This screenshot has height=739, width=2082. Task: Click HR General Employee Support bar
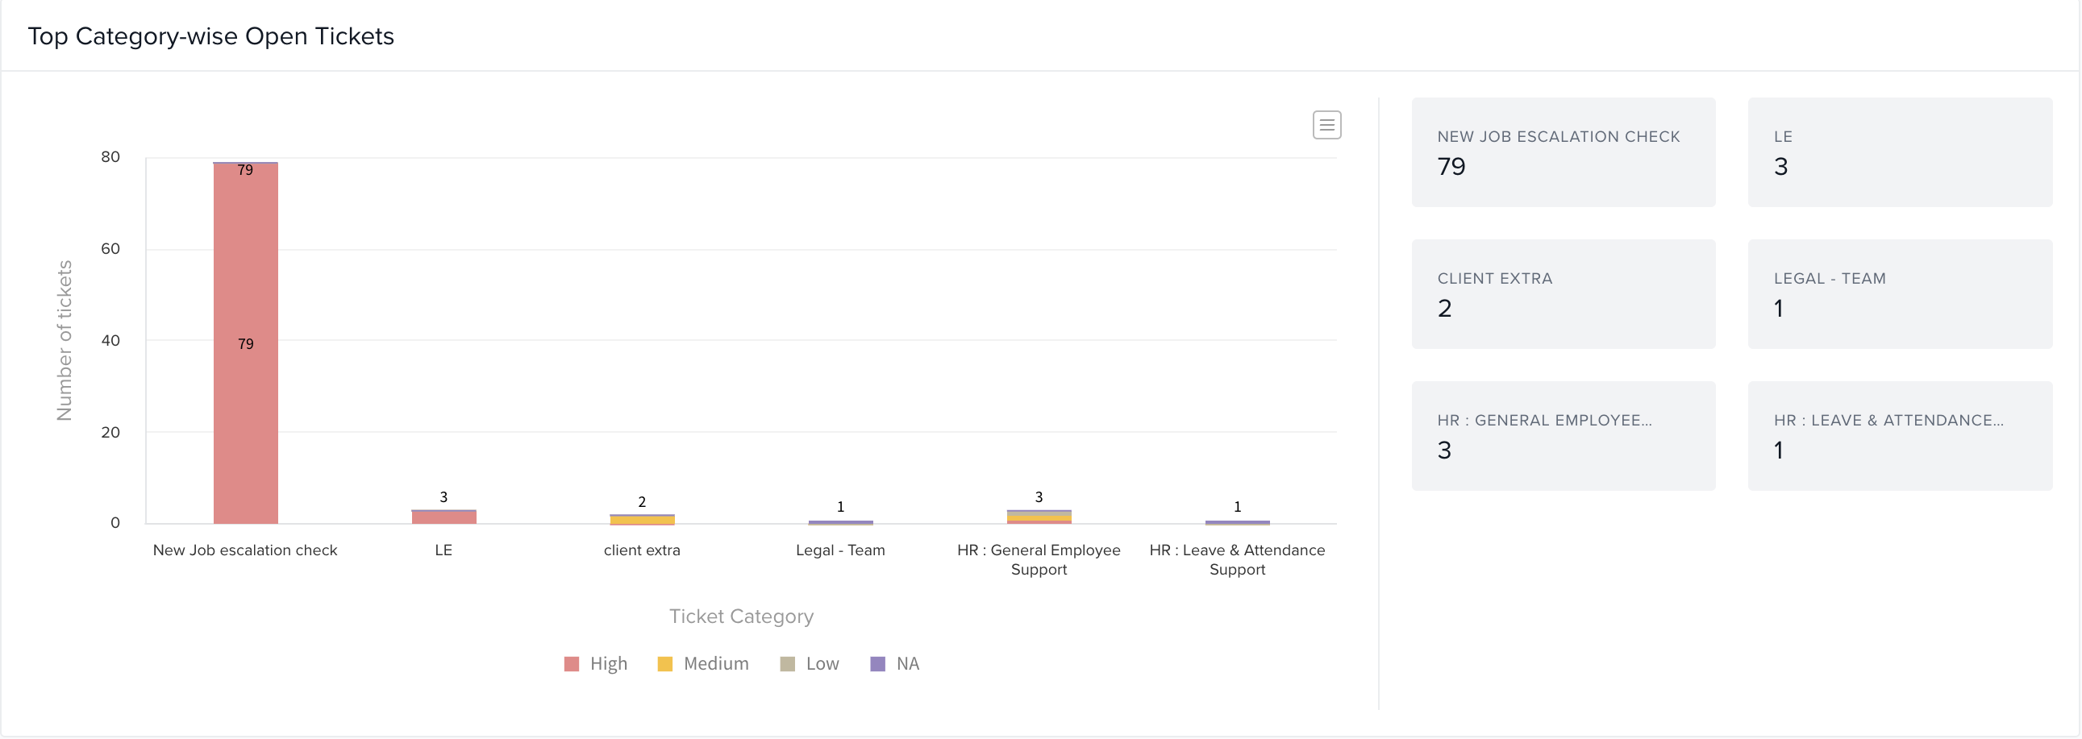[1039, 517]
